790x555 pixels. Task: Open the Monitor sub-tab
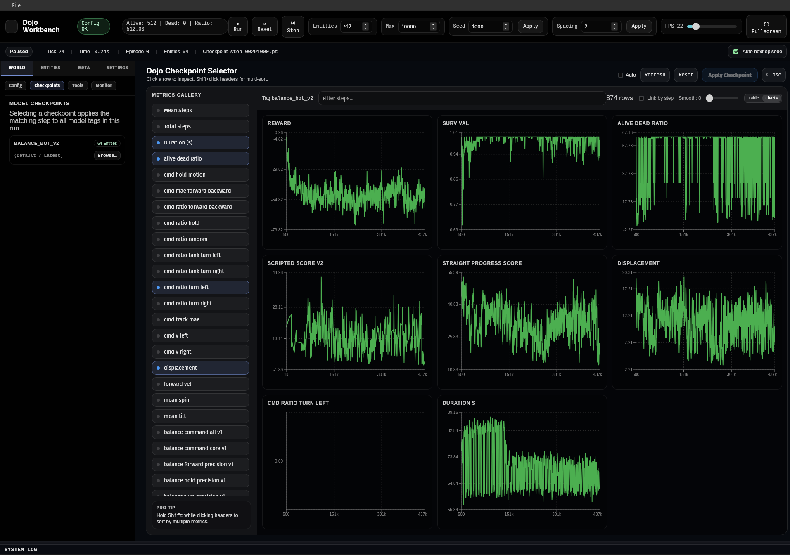click(x=103, y=85)
